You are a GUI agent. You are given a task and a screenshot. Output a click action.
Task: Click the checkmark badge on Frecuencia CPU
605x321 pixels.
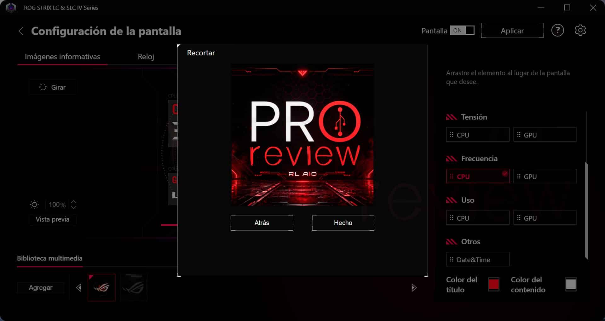coord(505,173)
